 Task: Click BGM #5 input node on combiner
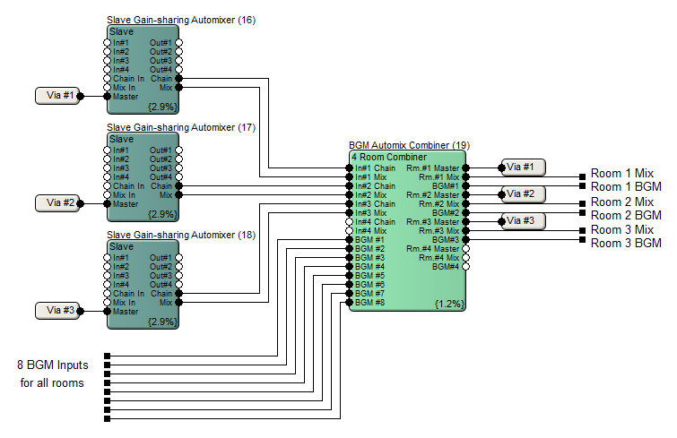350,276
